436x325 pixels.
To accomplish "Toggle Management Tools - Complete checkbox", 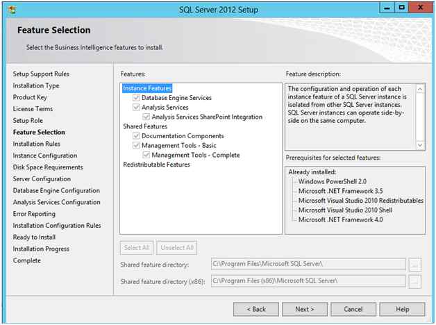I will point(146,155).
